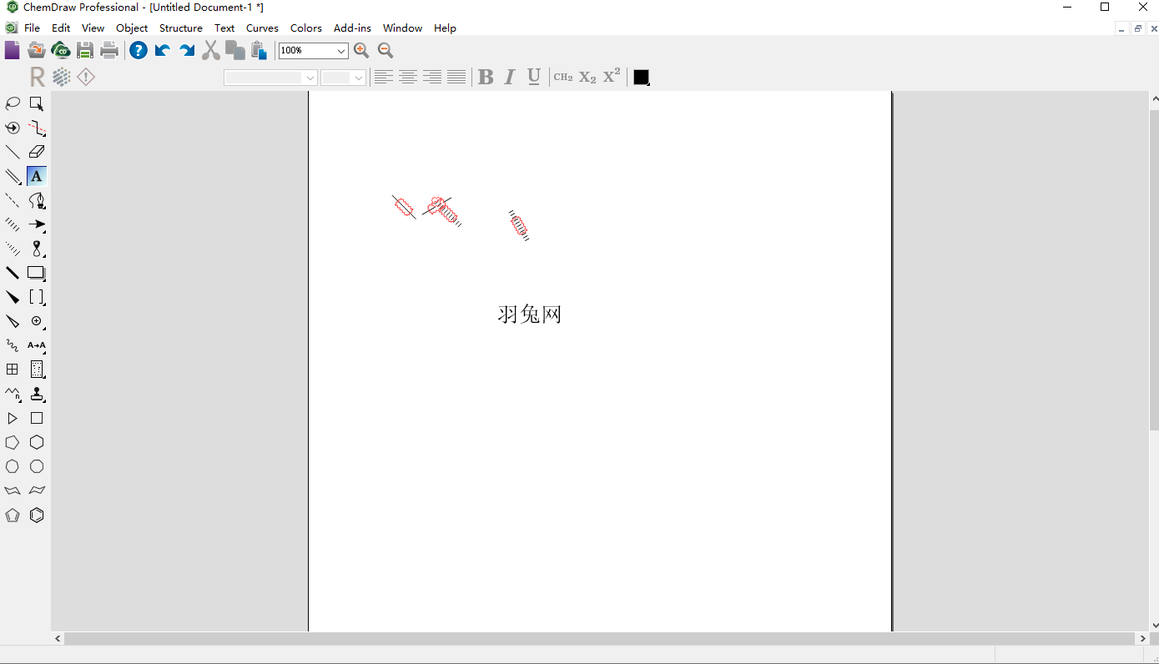Click the horizontal scrollbar track

[x=600, y=638]
